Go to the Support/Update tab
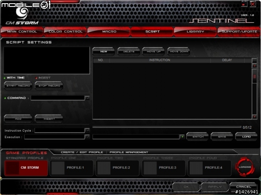261x195 pixels. tap(239, 32)
